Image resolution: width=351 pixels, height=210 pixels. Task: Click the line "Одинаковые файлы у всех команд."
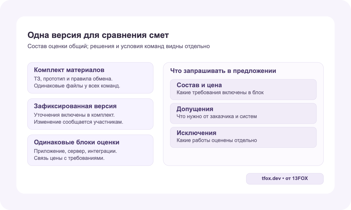[77, 86]
